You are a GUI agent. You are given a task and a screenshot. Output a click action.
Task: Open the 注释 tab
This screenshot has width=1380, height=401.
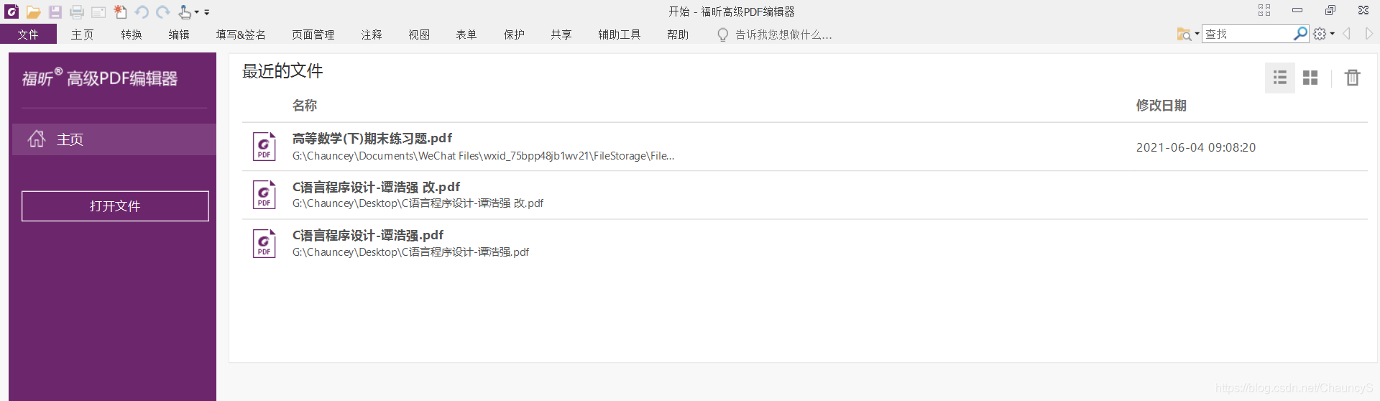372,34
